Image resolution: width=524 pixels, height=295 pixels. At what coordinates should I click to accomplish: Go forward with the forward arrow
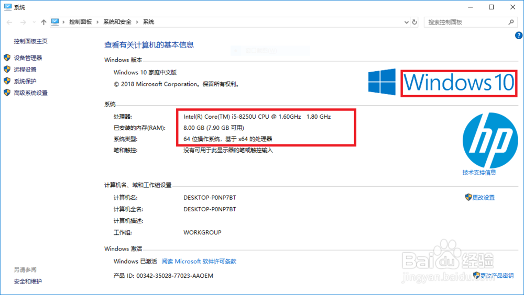tap(23, 22)
